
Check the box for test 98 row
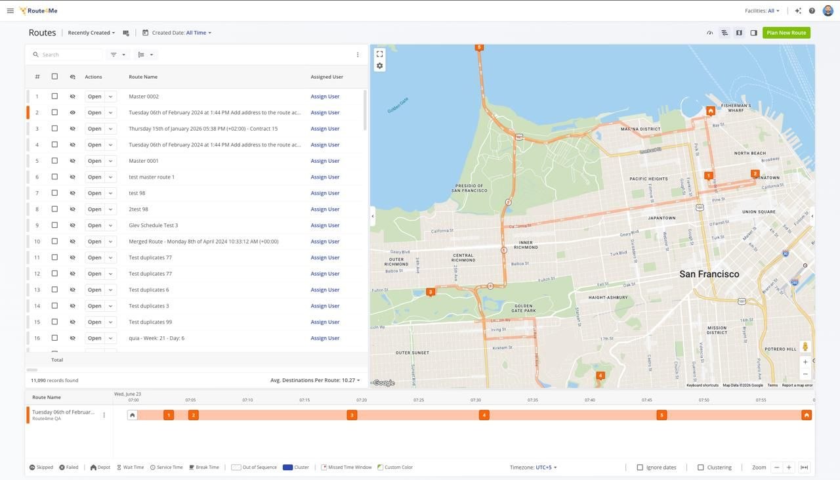[x=54, y=193]
